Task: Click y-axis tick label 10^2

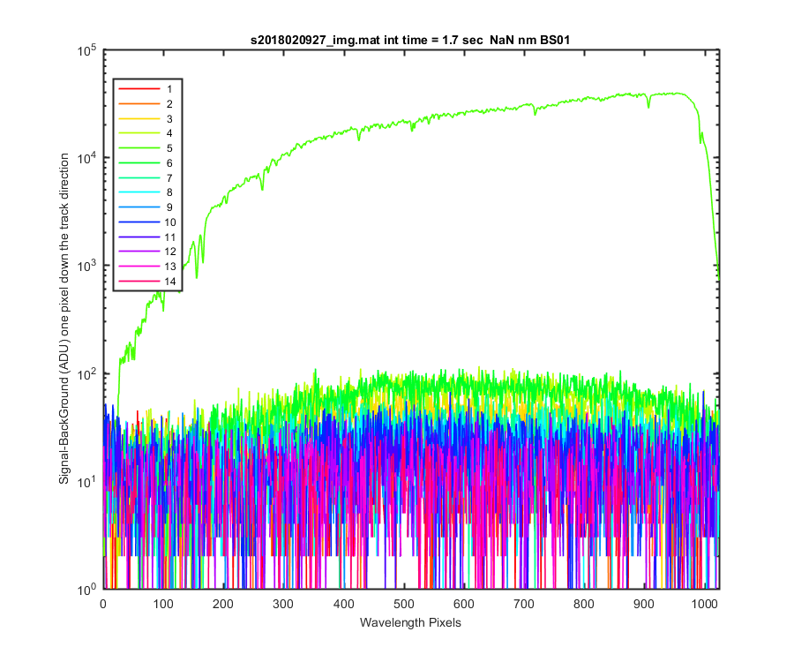Action: [86, 373]
